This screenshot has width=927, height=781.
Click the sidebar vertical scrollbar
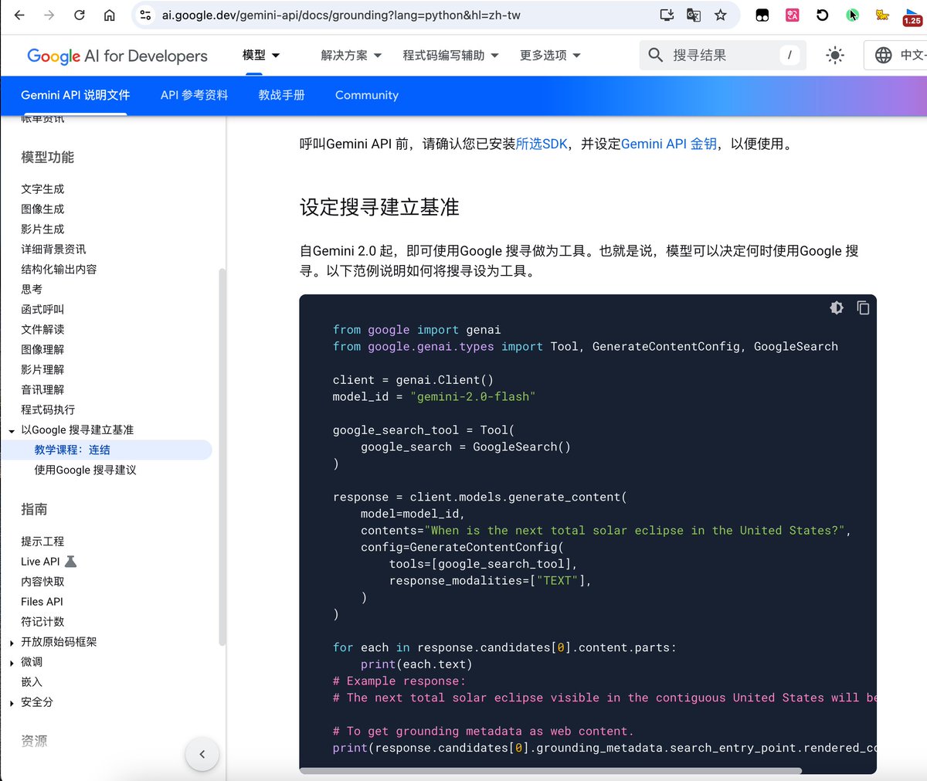tap(222, 457)
